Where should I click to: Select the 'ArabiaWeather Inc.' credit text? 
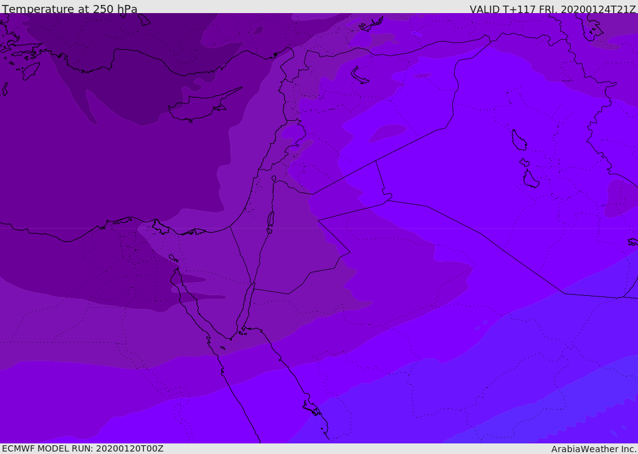tap(594, 449)
